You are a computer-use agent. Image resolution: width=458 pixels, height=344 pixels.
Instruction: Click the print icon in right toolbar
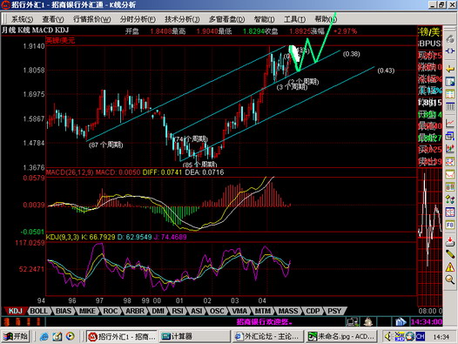450,38
